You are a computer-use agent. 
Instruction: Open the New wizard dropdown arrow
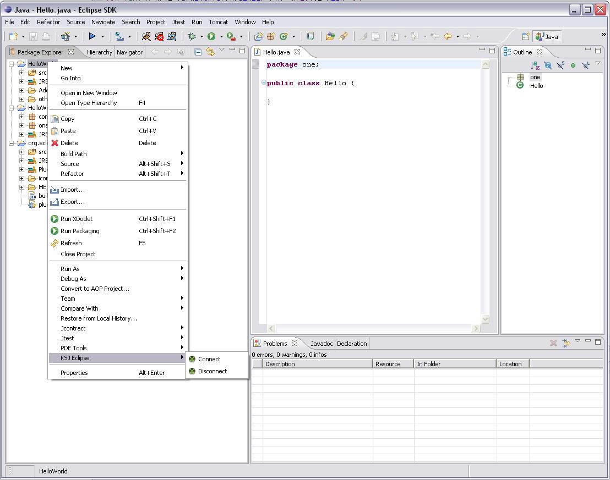click(x=23, y=36)
